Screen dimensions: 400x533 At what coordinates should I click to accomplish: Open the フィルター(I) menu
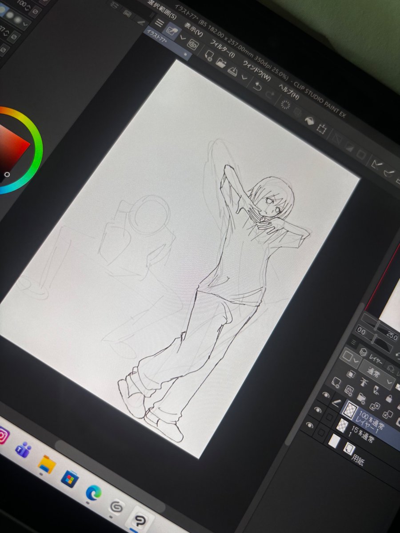223,48
